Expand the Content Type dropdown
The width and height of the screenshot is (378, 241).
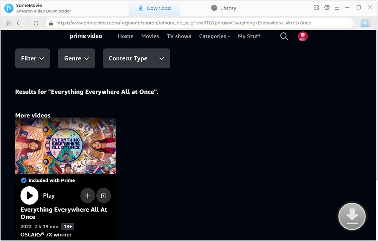tap(137, 58)
